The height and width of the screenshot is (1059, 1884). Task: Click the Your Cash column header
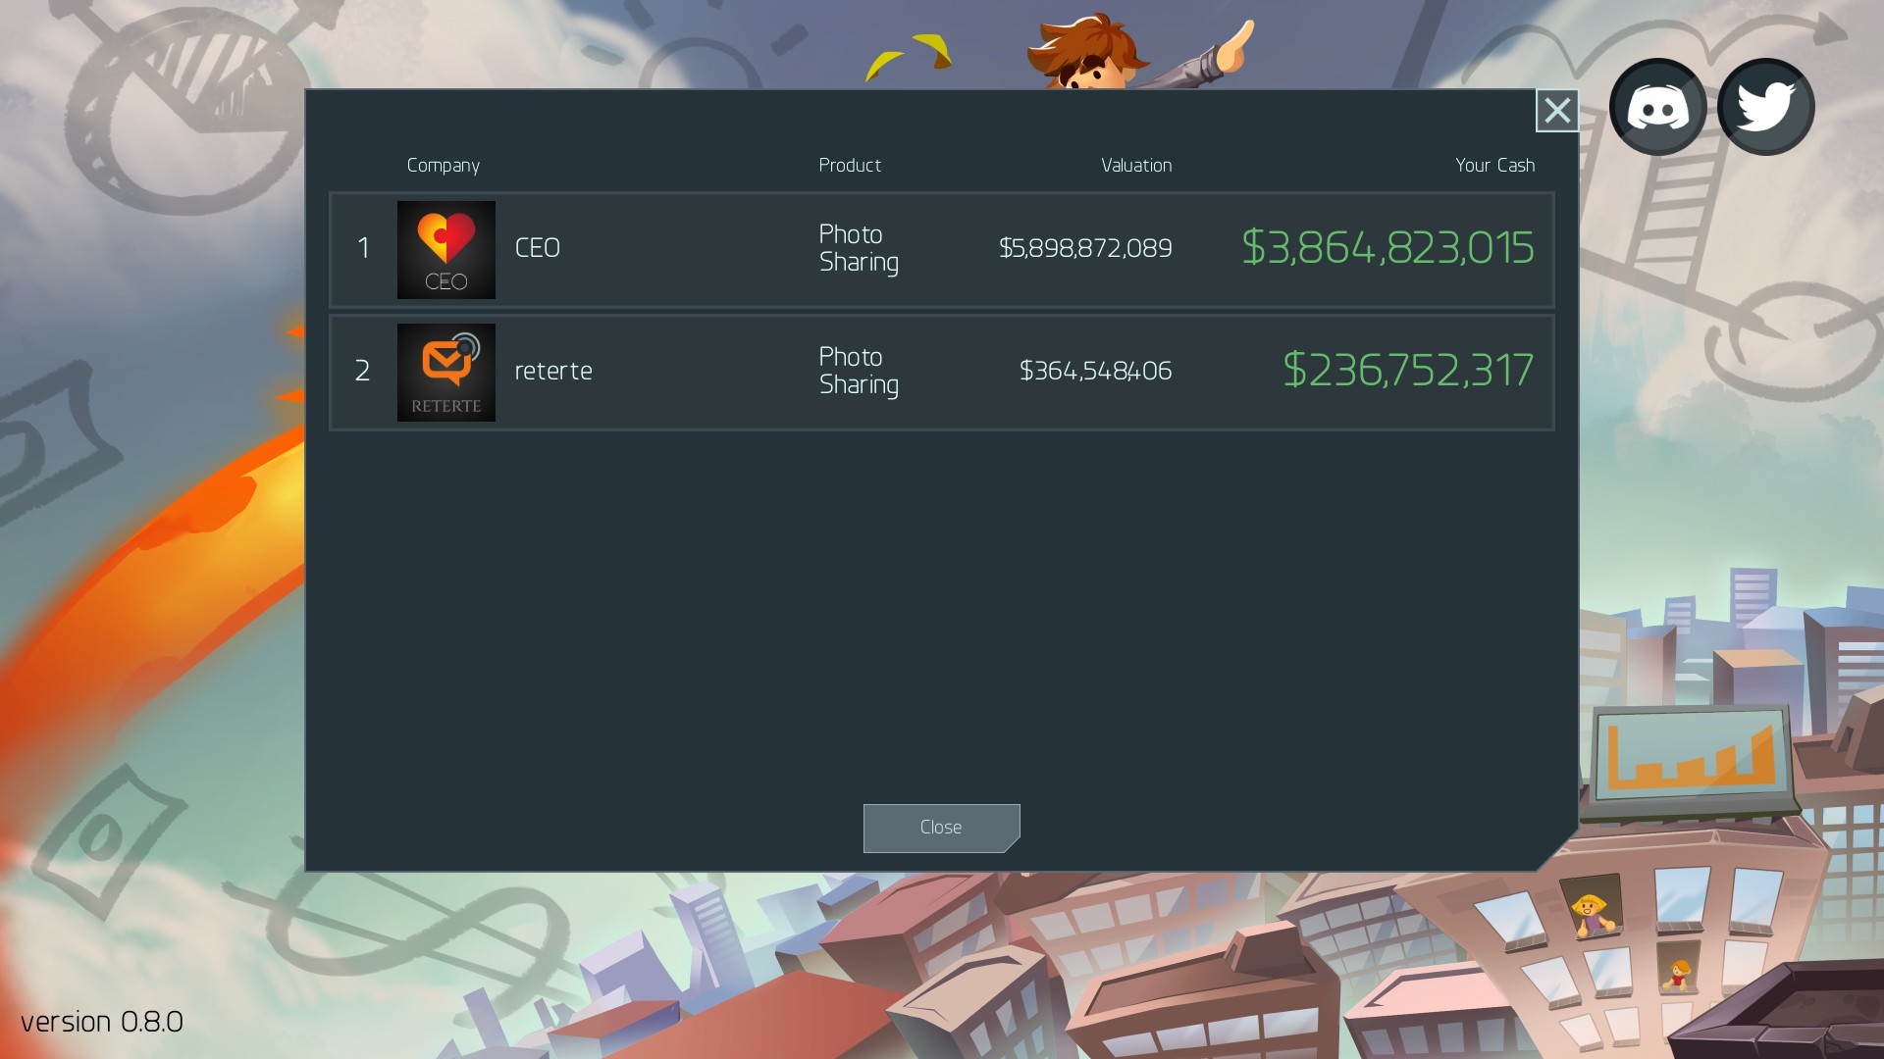pyautogui.click(x=1495, y=166)
